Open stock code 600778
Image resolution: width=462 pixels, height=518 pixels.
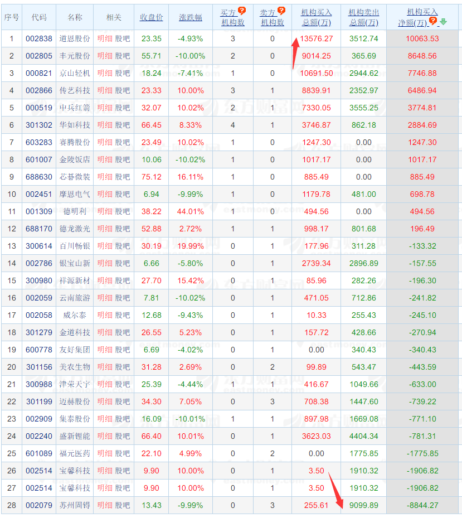(x=39, y=350)
